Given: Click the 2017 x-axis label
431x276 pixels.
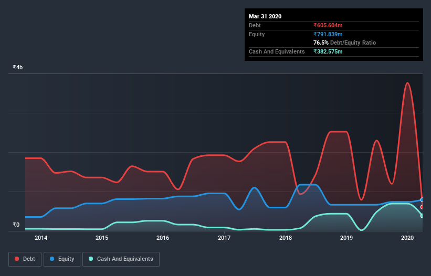Looking at the screenshot, I should click(x=224, y=238).
